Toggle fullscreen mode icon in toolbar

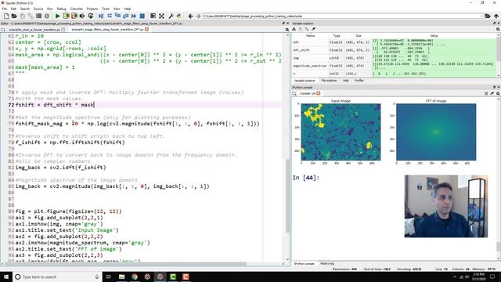[161, 16]
